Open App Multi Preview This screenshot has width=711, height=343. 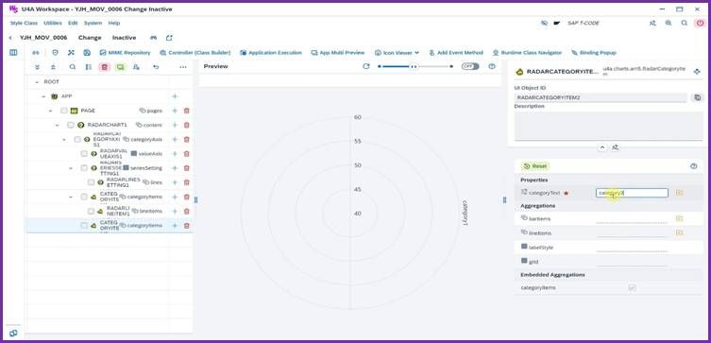(338, 53)
